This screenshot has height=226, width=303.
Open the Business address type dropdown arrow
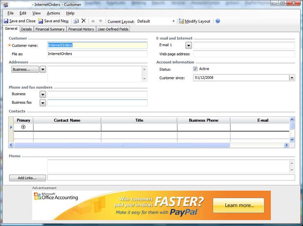(x=43, y=69)
